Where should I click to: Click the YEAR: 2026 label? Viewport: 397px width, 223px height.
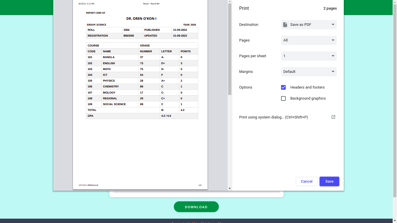[x=189, y=25]
